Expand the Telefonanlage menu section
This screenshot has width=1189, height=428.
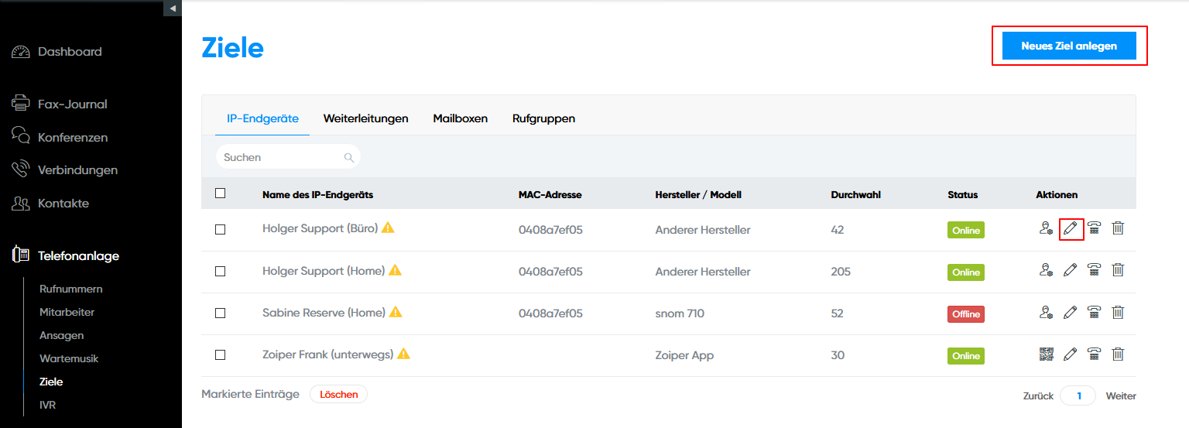click(x=78, y=255)
